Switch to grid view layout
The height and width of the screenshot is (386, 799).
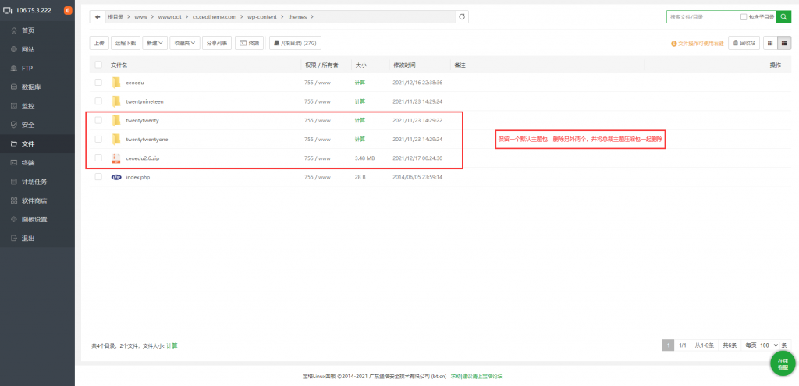(x=770, y=44)
